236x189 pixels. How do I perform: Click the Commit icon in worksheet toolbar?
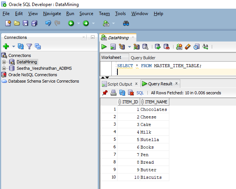pos(158,47)
